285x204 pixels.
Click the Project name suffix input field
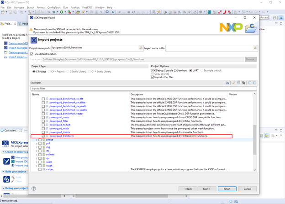212,48
